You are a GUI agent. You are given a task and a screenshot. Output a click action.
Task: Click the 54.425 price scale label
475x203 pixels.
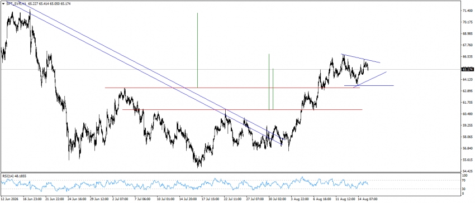click(467, 171)
